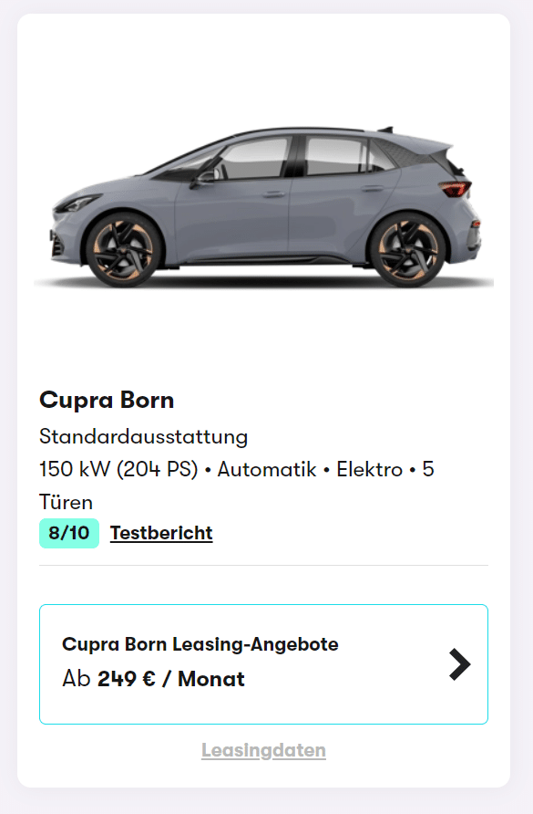
Task: Click the Automatik specification text
Action: point(266,469)
